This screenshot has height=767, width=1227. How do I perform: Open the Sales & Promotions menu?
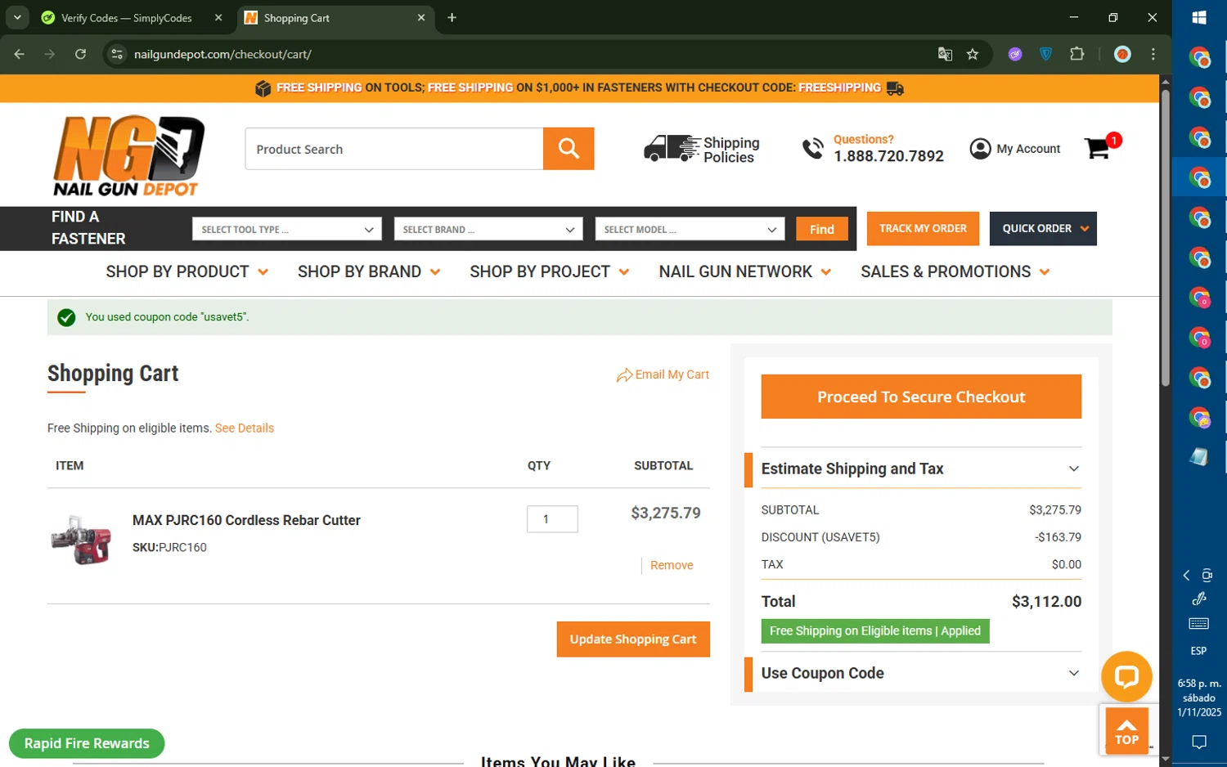[x=955, y=271]
